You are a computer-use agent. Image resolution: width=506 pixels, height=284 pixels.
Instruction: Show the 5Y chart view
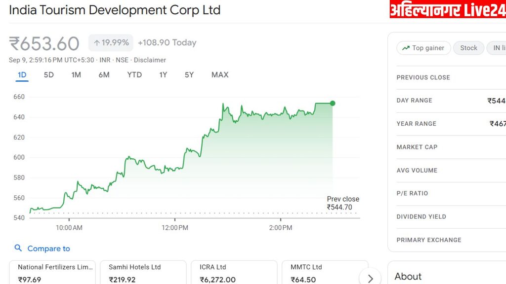[189, 75]
